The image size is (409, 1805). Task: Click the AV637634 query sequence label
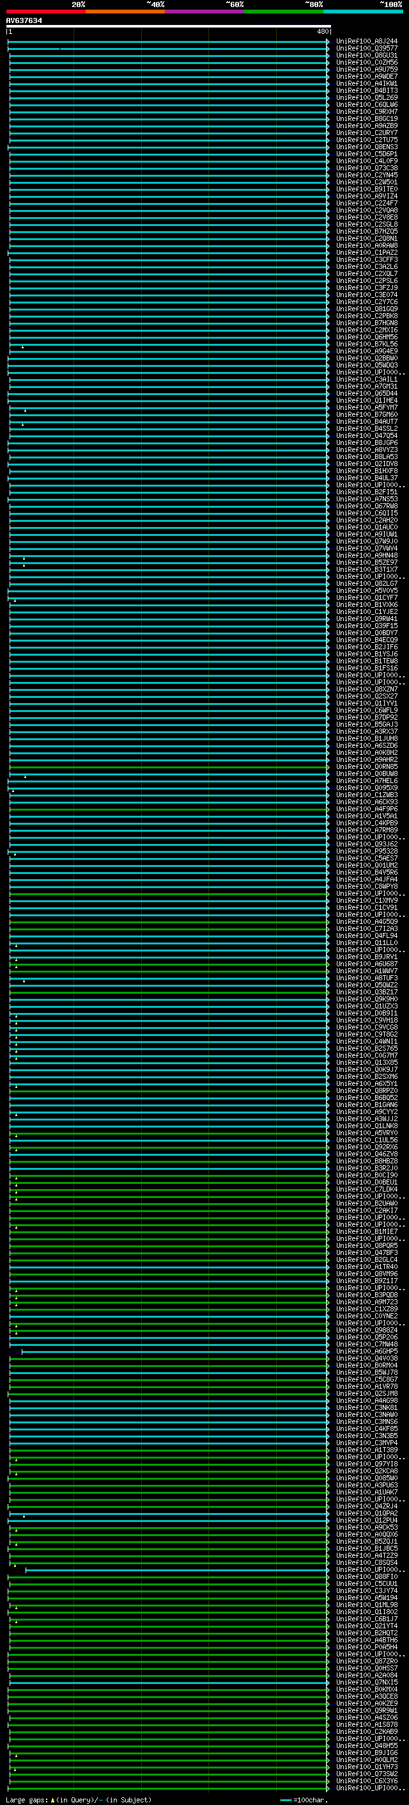point(24,21)
